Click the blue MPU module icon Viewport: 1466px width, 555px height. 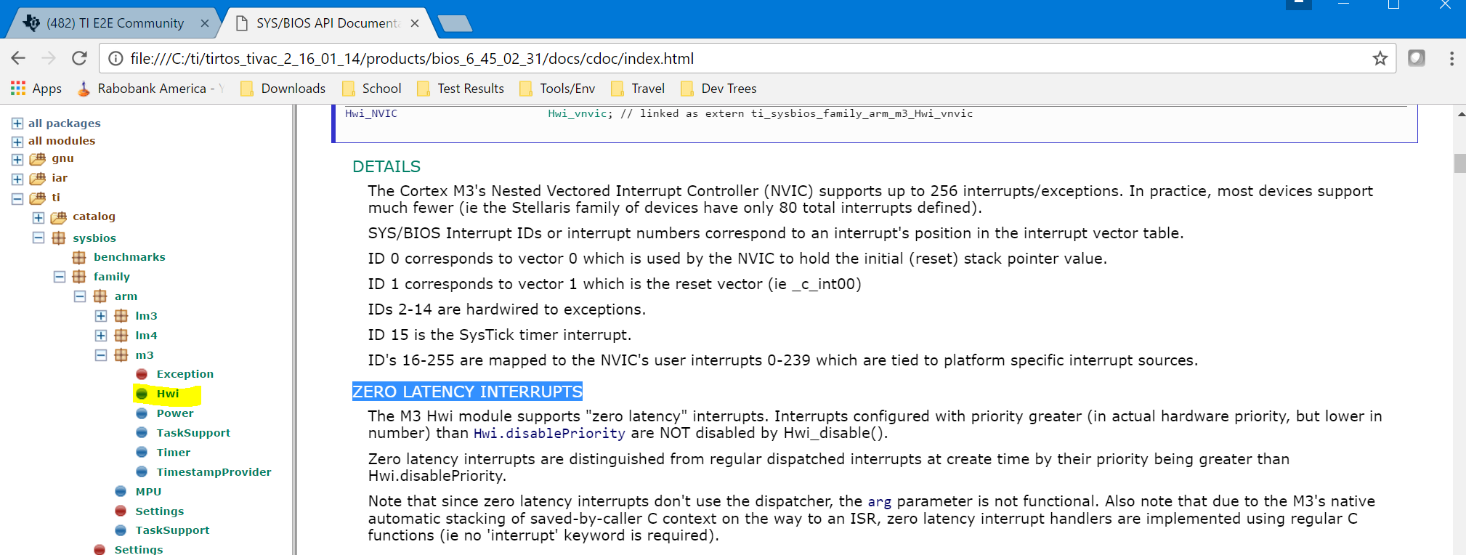[x=121, y=492]
